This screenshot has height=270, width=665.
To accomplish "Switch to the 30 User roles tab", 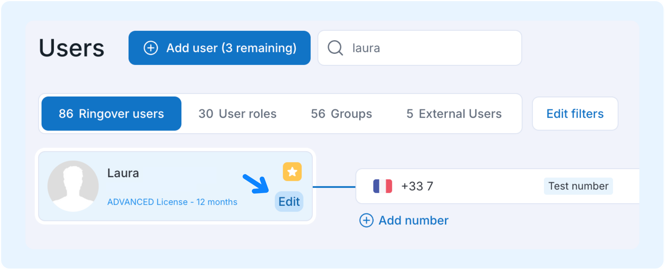I will click(x=237, y=114).
